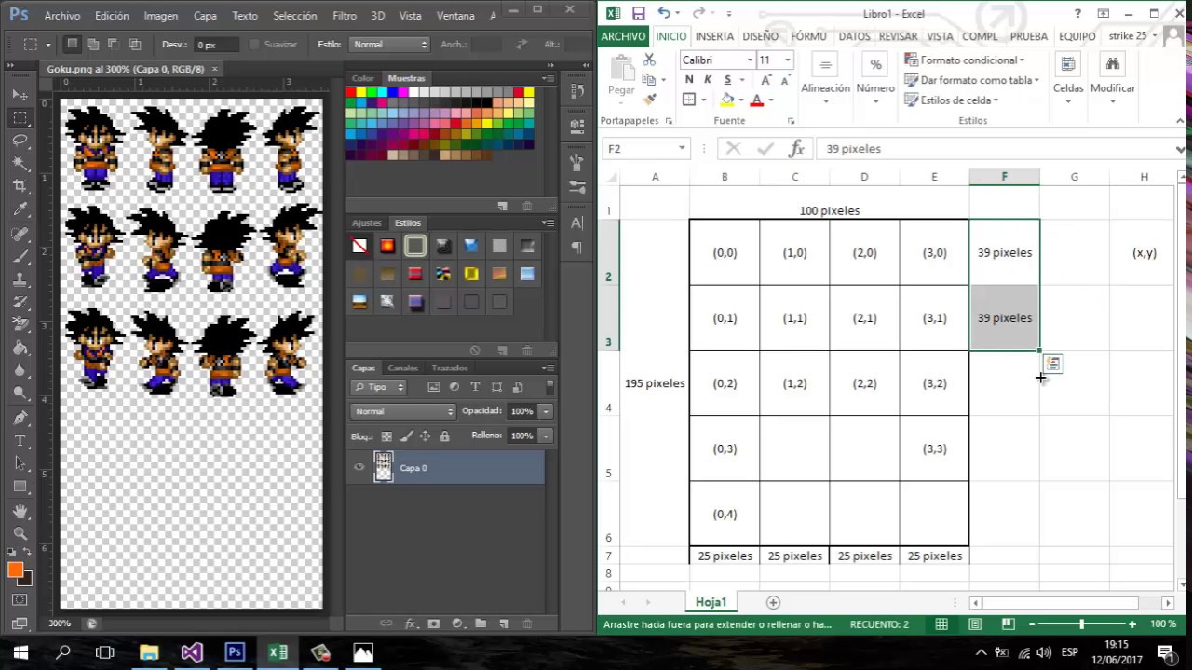The width and height of the screenshot is (1192, 670).
Task: Select the Pen tool in Photoshop
Action: tap(20, 418)
